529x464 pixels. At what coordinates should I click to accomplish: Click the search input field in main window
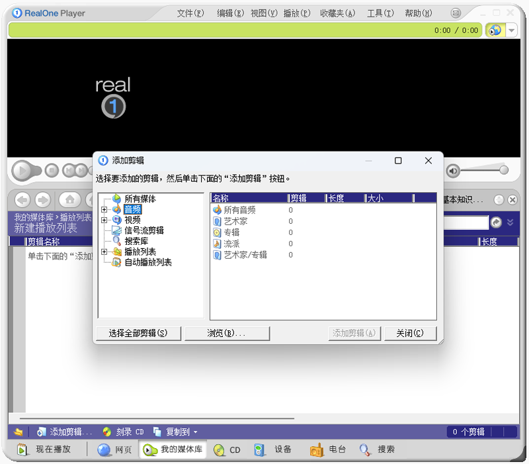click(x=466, y=222)
